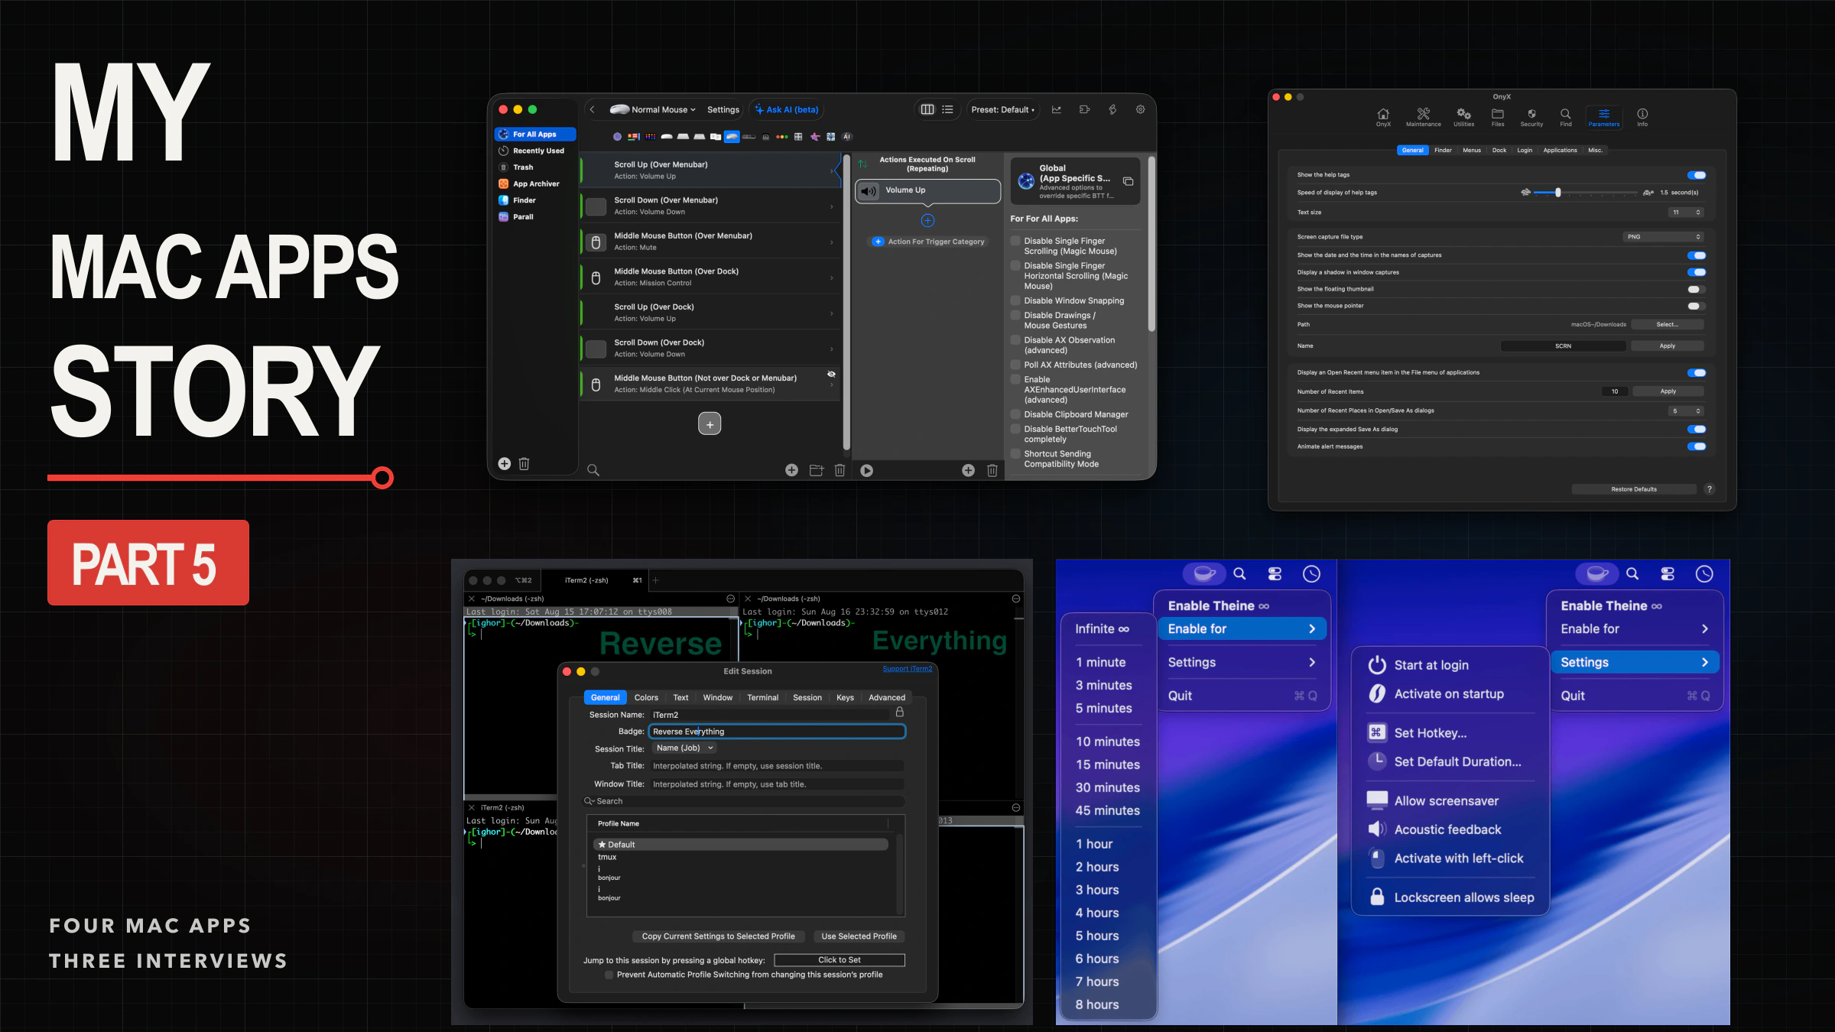The image size is (1835, 1032).
Task: Click BetterTouchTool play button at the bottom
Action: coord(866,471)
